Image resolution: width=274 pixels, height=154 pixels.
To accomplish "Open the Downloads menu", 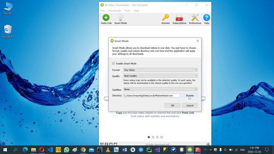I will [x=114, y=11].
